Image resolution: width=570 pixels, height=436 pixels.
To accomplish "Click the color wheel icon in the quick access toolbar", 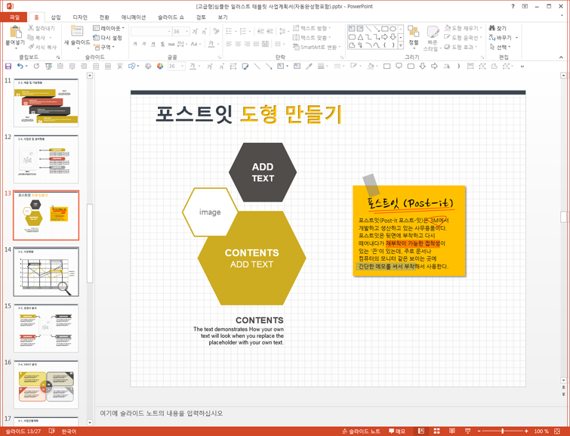I will click(160, 66).
